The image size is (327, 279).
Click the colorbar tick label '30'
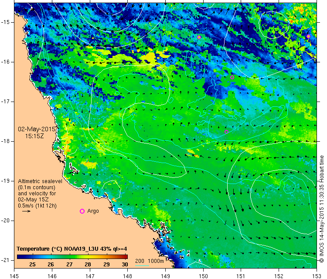pyautogui.click(x=125, y=265)
